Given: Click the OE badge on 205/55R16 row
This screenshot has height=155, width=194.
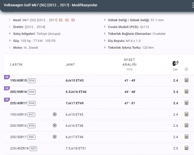Looking at the screenshot, I should (x=7, y=88).
